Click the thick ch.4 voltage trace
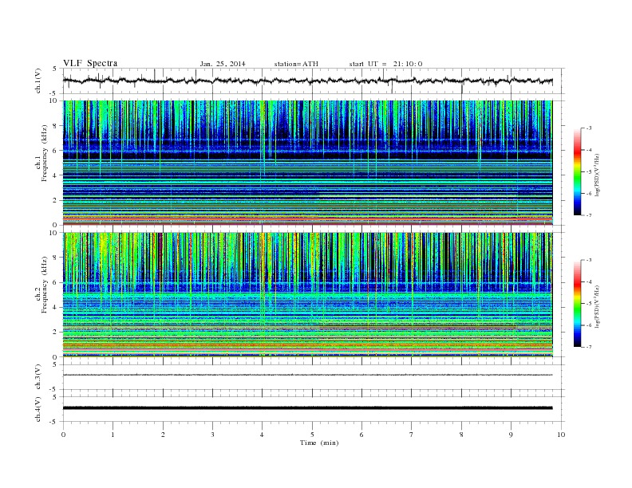 pyautogui.click(x=307, y=408)
